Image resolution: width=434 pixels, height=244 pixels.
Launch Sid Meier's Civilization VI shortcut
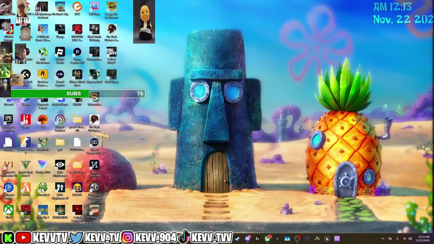[8, 169]
